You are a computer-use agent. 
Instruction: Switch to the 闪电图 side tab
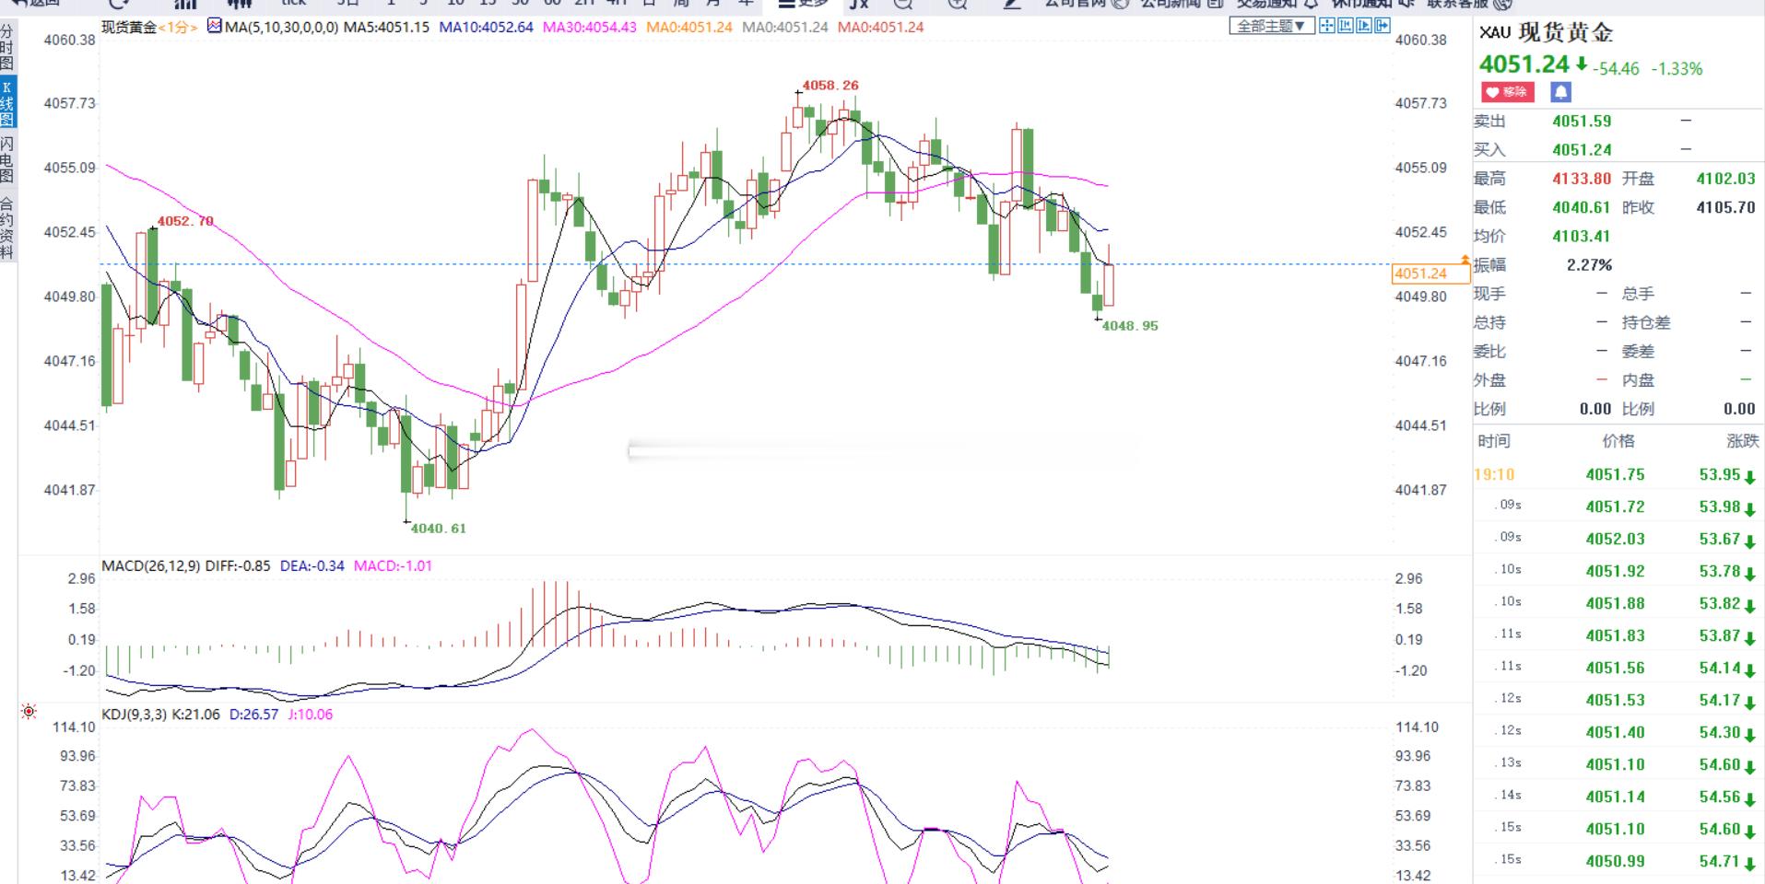(x=7, y=160)
